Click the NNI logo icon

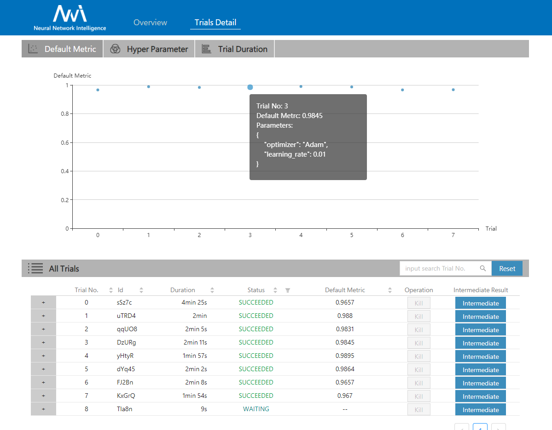point(70,14)
